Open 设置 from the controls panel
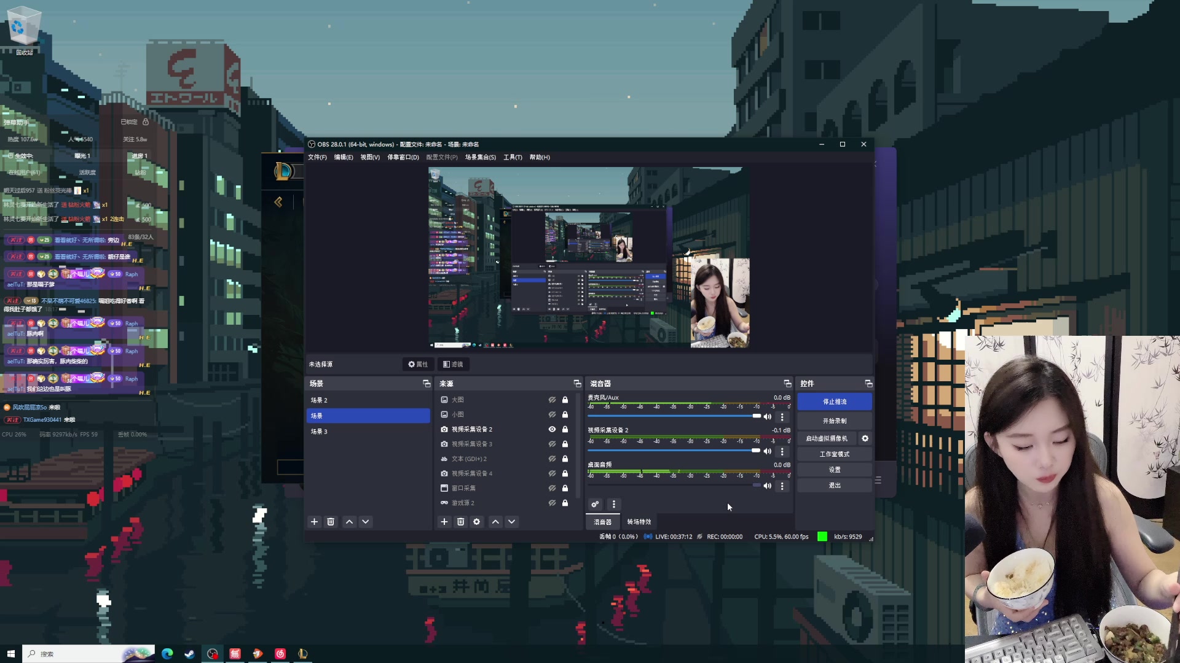The width and height of the screenshot is (1180, 663). [835, 470]
